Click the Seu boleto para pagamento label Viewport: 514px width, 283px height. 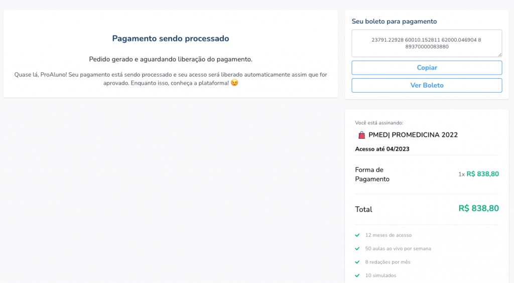394,22
